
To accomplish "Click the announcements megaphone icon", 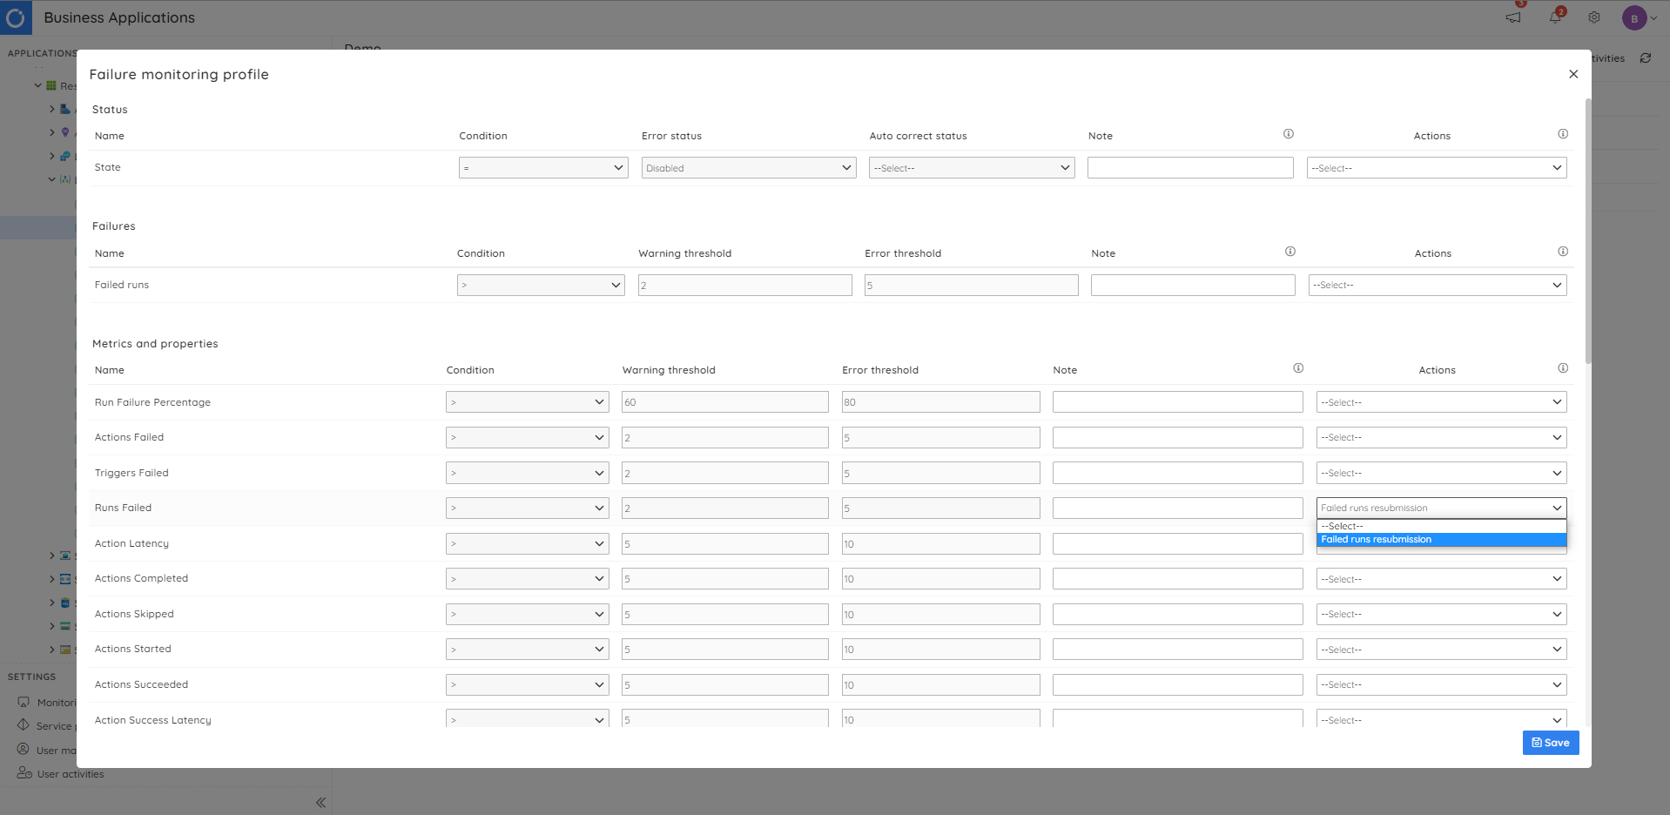I will click(x=1514, y=17).
